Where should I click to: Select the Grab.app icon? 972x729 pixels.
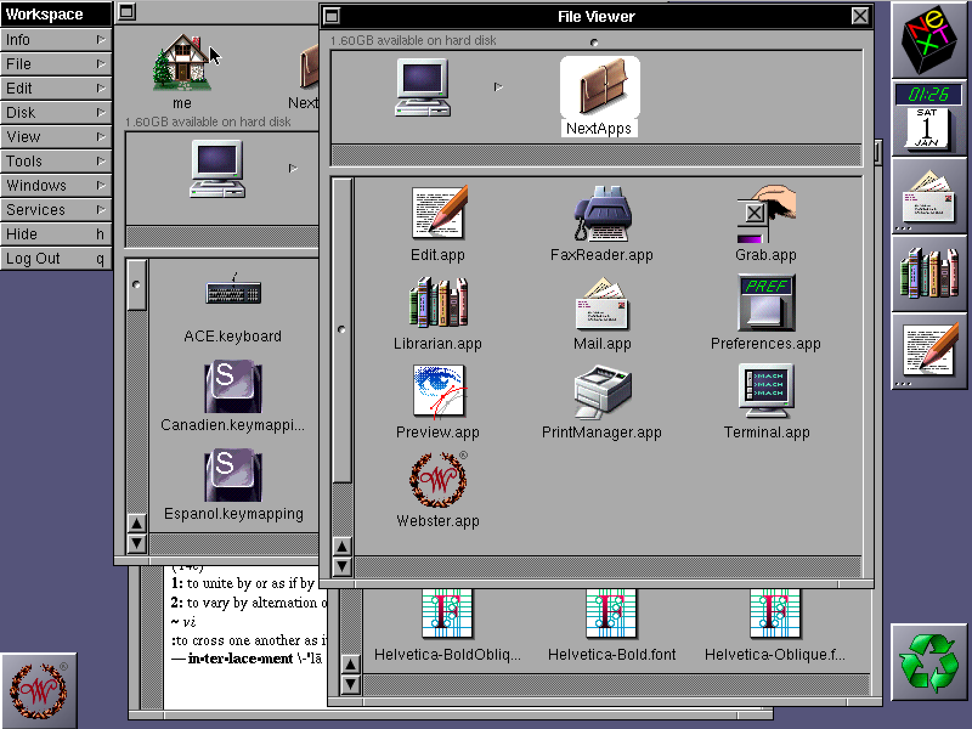point(766,214)
